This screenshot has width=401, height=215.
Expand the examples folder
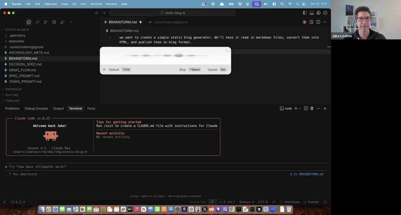point(16,41)
